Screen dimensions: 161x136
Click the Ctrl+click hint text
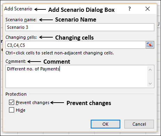pos(60,53)
